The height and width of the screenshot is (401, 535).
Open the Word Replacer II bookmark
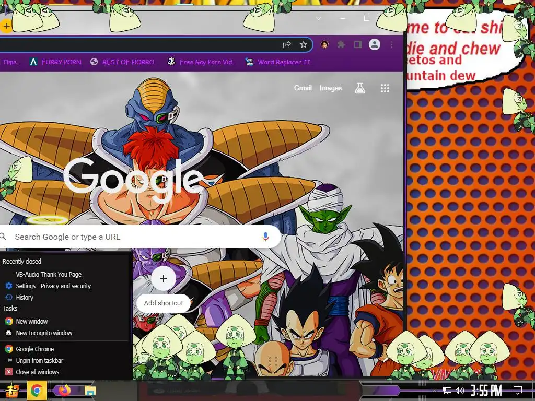tap(278, 62)
